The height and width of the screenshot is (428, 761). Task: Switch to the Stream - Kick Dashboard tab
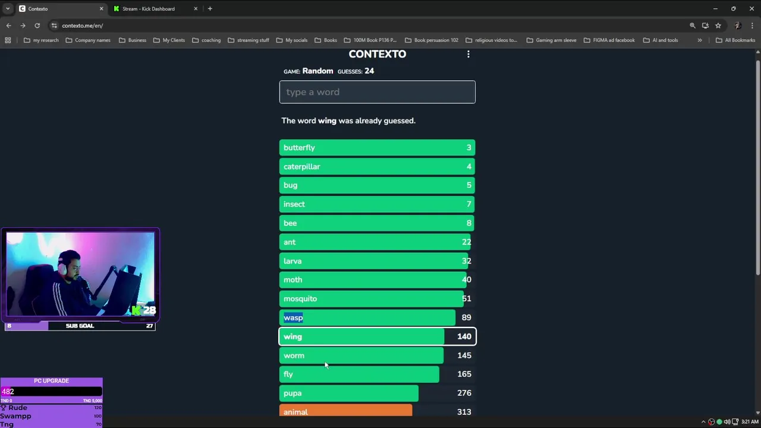(155, 9)
